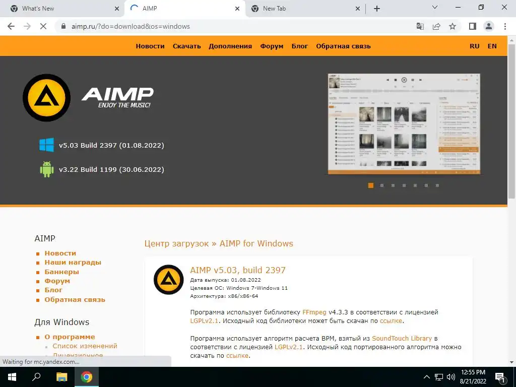Close the What's New tab
Screen dimensions: 516x387
point(117,9)
